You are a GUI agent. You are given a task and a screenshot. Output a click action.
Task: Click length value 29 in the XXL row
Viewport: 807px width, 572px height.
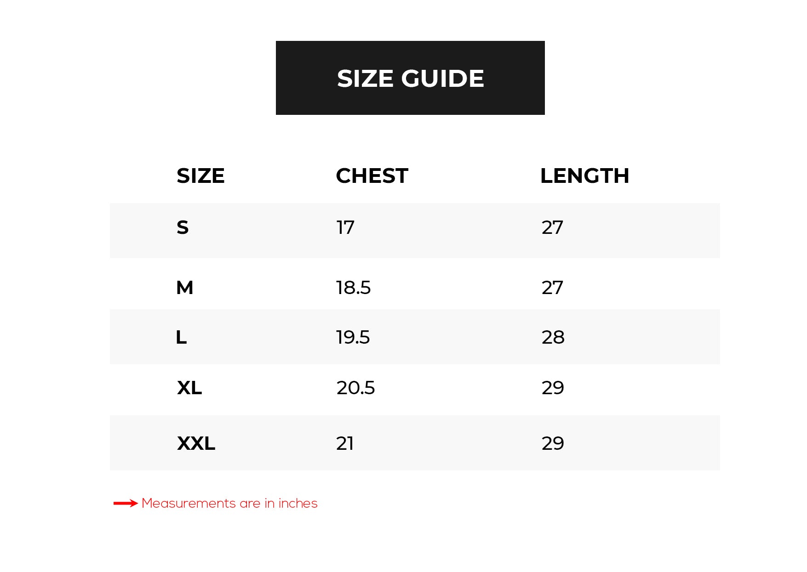point(553,443)
